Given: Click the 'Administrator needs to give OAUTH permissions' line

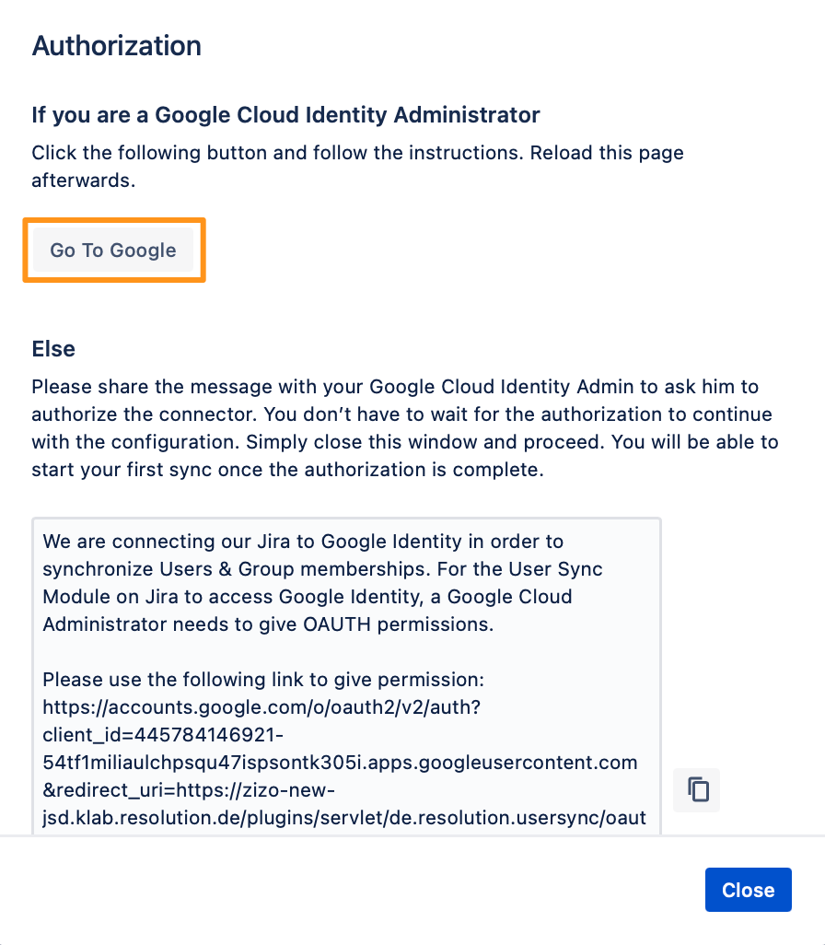Looking at the screenshot, I should [268, 624].
